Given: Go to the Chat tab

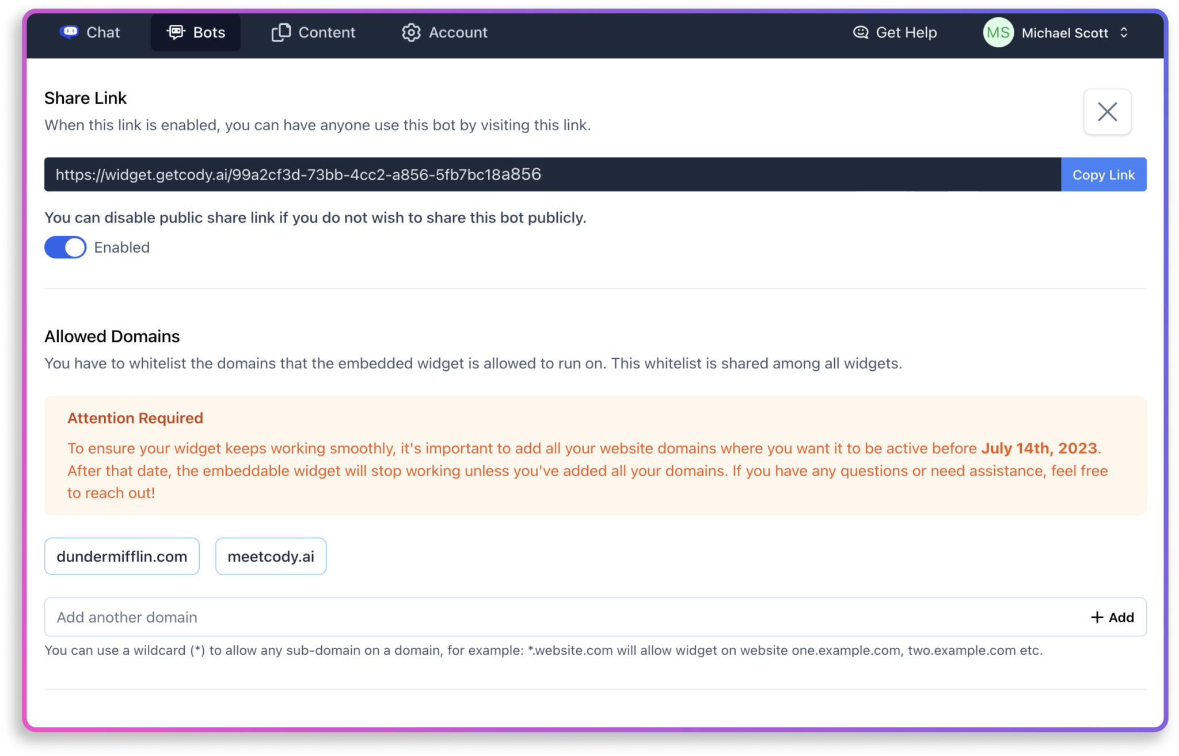Looking at the screenshot, I should click(x=103, y=32).
